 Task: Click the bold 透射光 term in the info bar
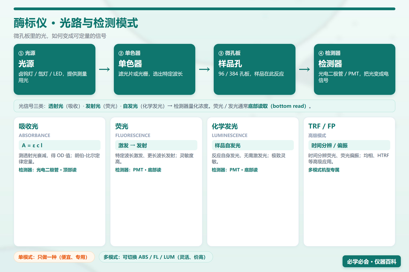56,106
